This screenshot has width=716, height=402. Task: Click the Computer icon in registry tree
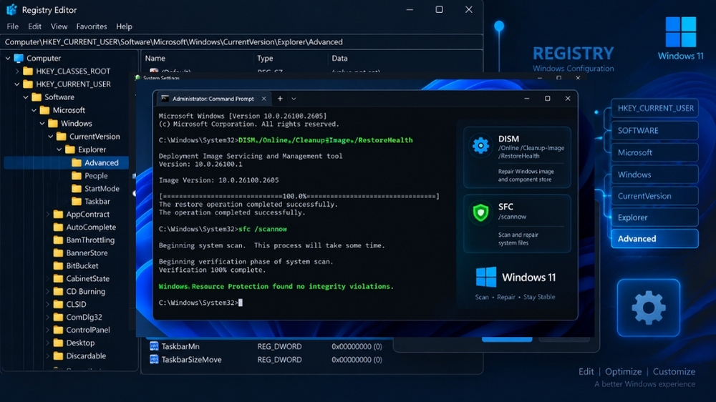(x=19, y=58)
